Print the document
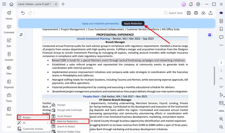The width and height of the screenshot is (225, 133). click(196, 13)
